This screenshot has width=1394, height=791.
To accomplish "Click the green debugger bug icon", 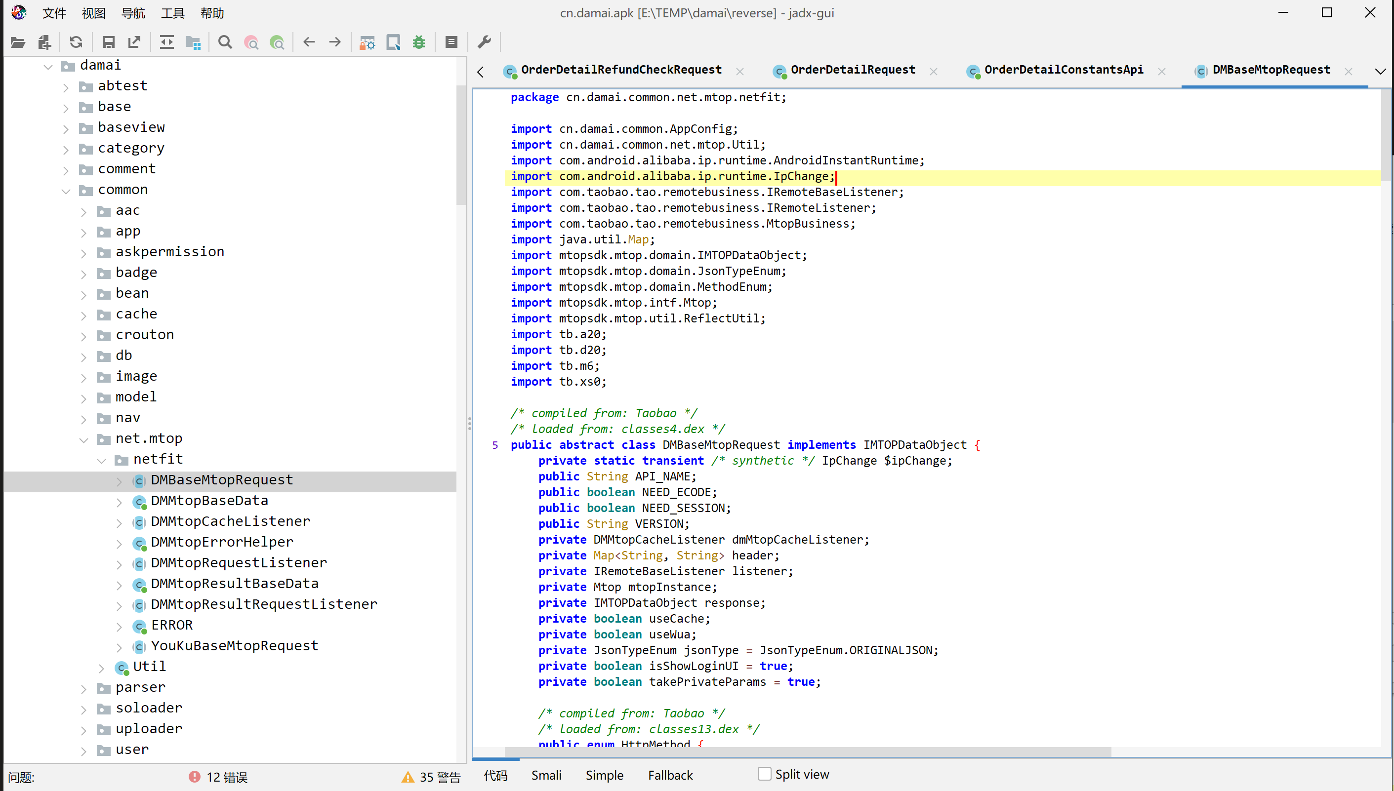I will coord(418,42).
